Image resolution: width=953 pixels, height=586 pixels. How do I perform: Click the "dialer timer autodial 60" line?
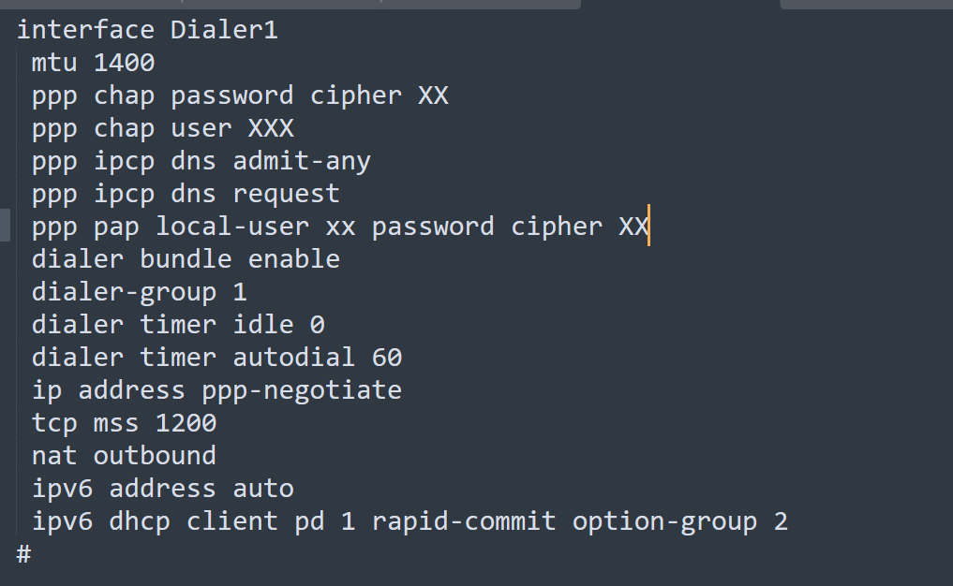(216, 357)
